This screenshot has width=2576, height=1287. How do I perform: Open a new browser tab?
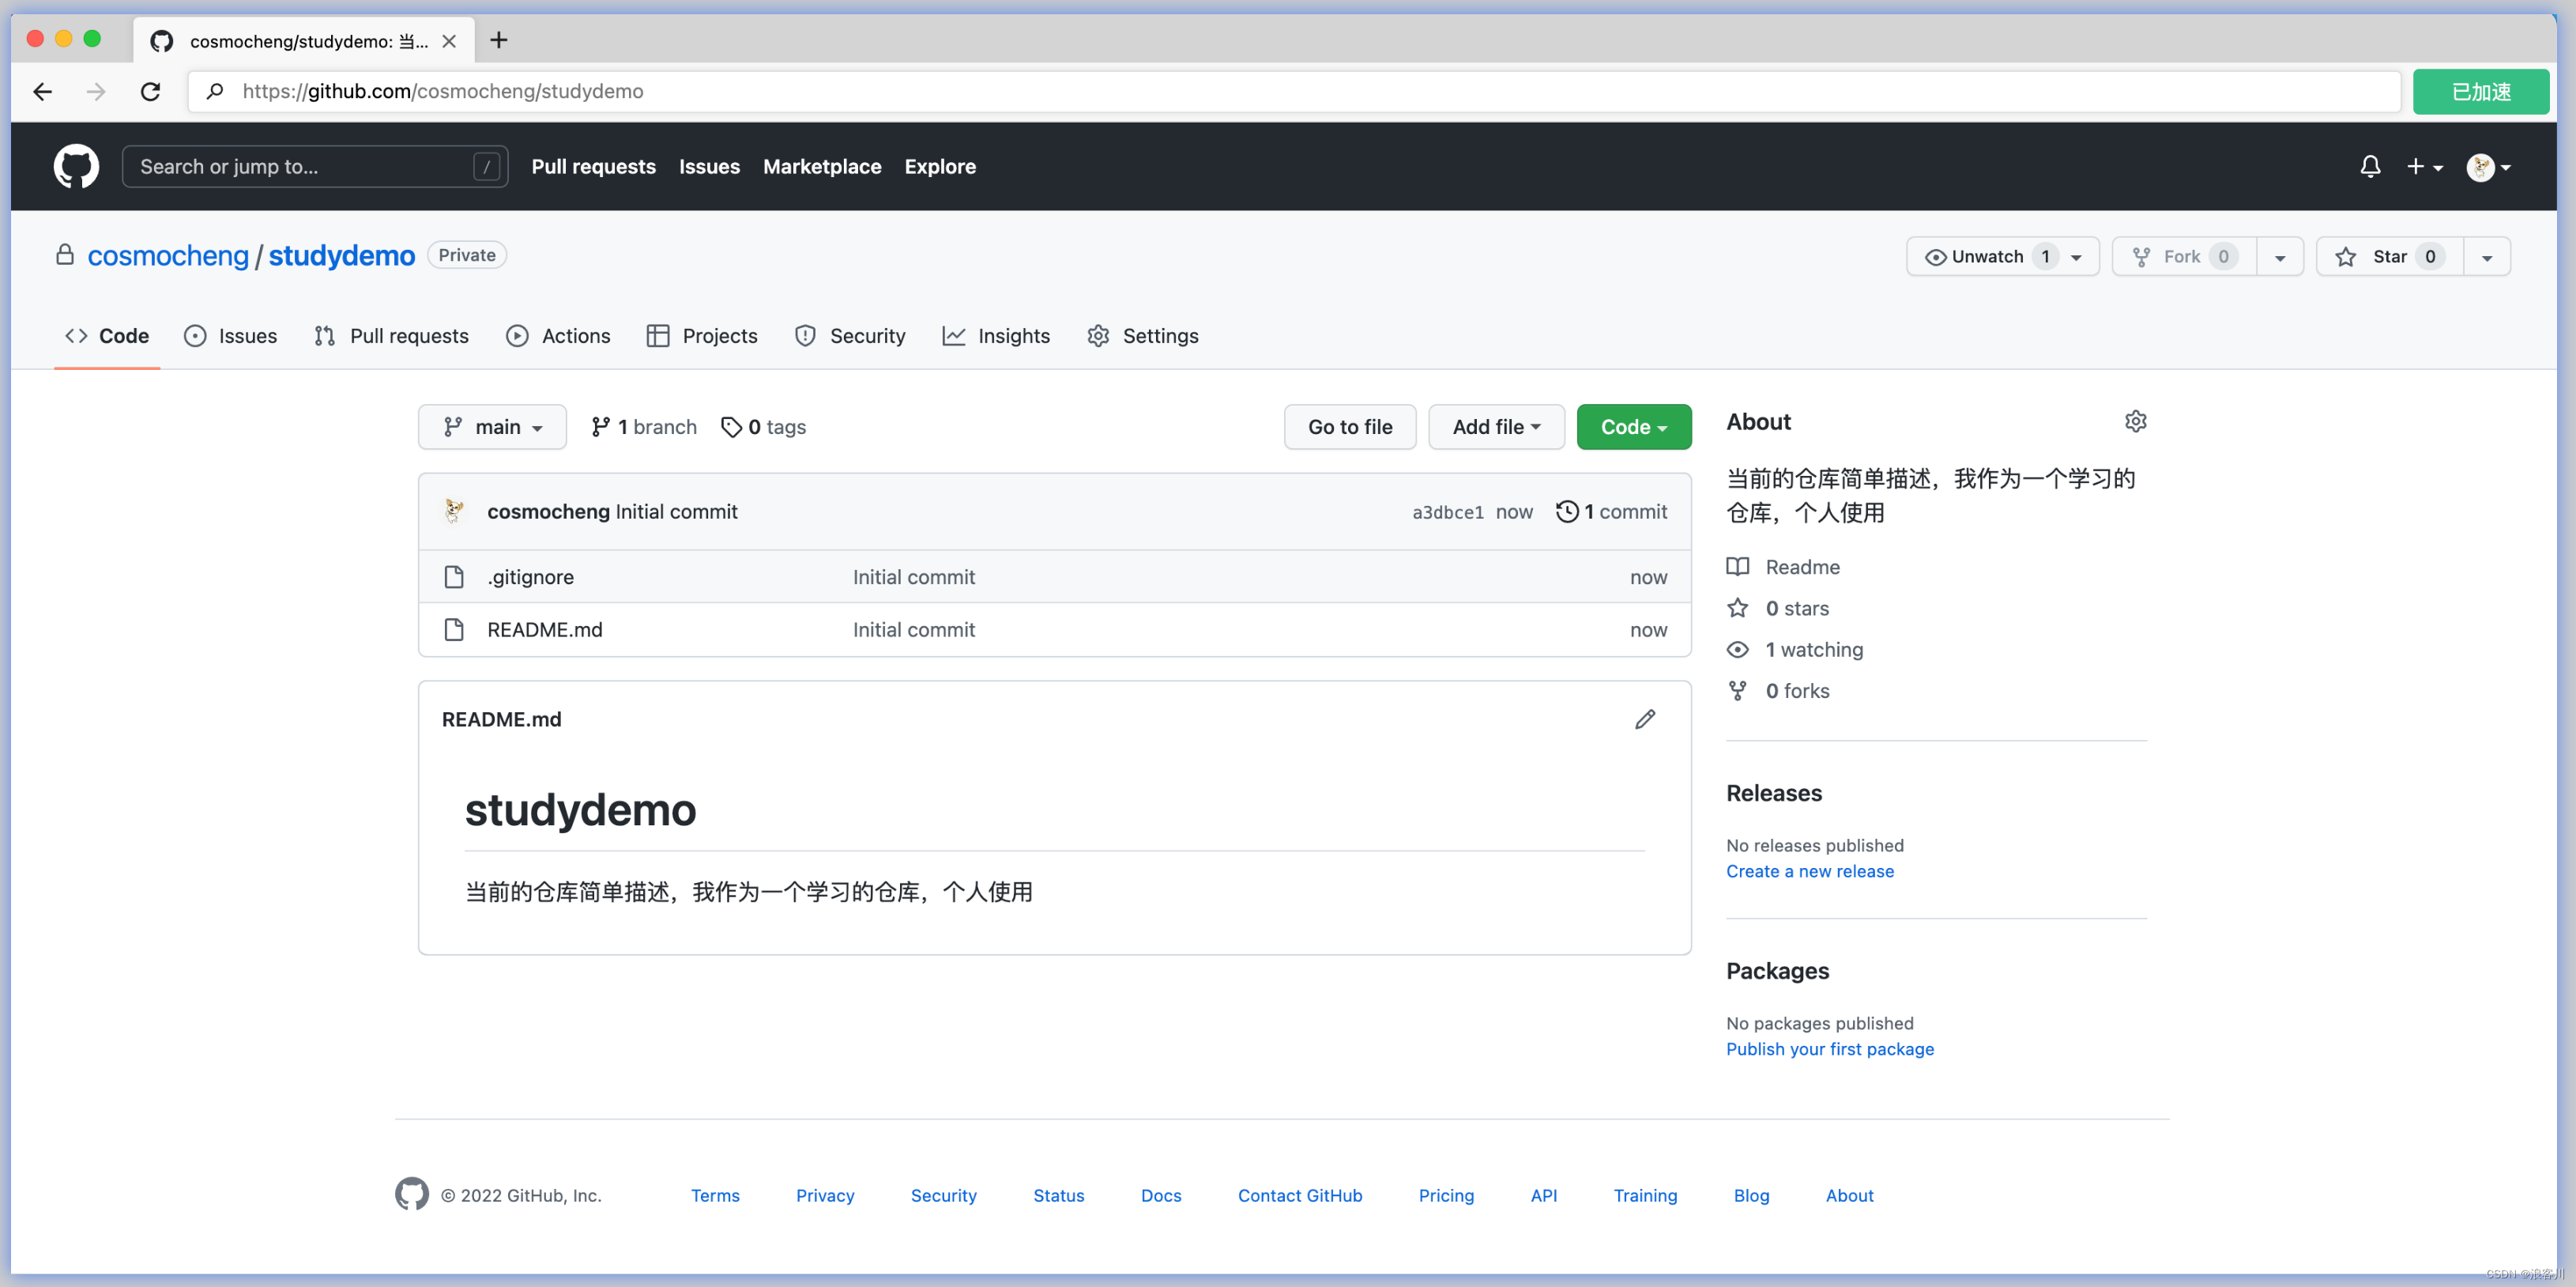point(499,40)
